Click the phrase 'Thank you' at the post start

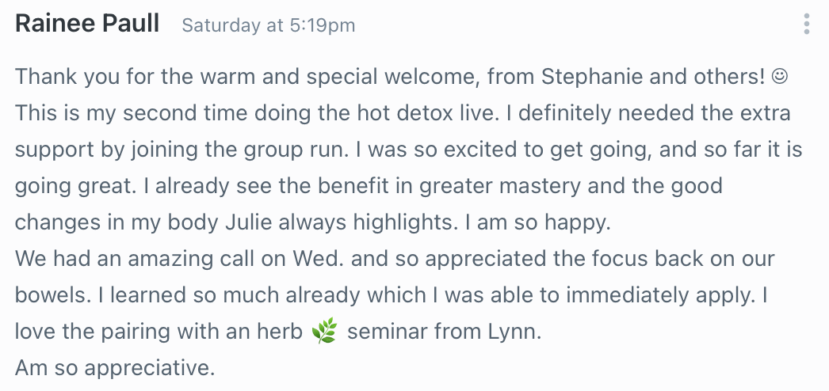click(56, 77)
